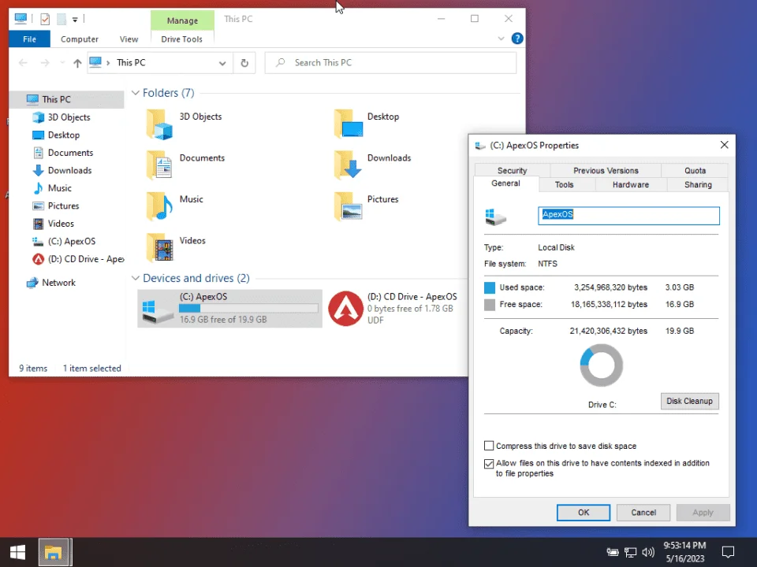Select the General tab in Properties

(505, 183)
